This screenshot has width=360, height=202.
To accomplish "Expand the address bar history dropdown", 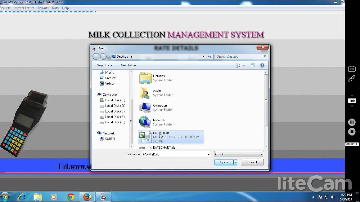I will (204, 57).
